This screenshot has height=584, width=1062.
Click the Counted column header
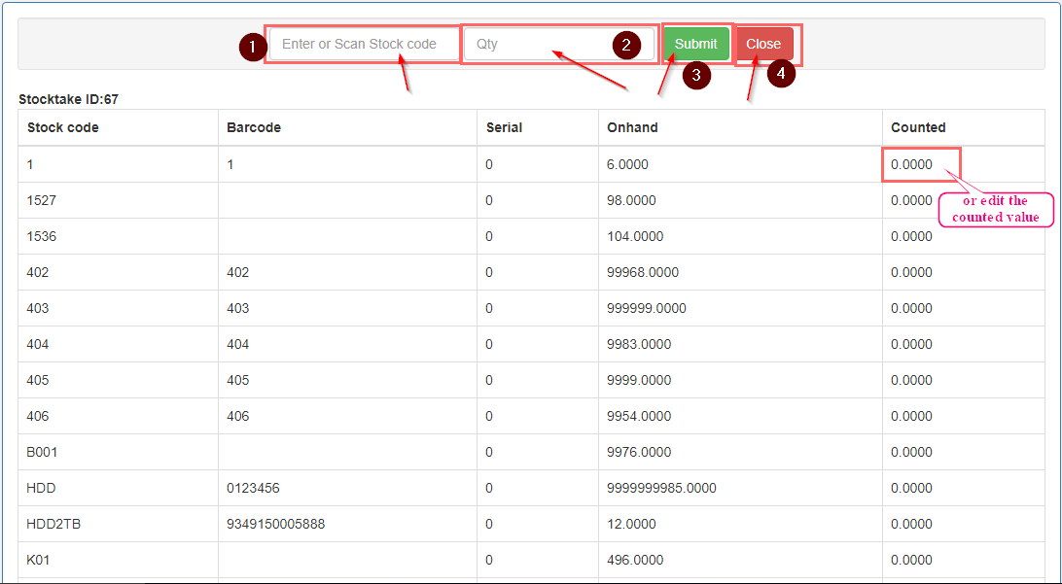coord(918,127)
